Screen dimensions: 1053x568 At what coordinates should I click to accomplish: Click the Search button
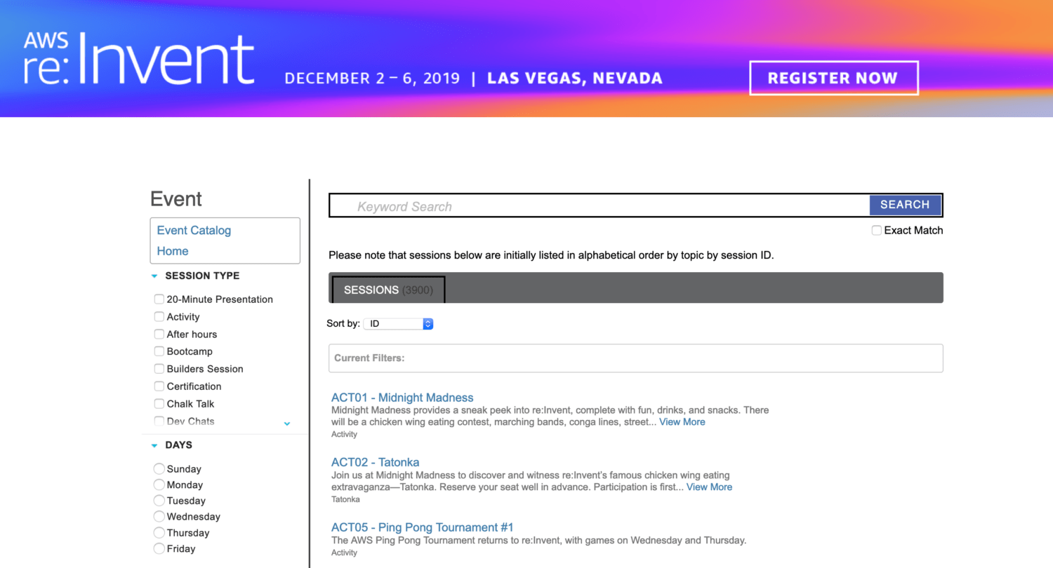tap(905, 205)
